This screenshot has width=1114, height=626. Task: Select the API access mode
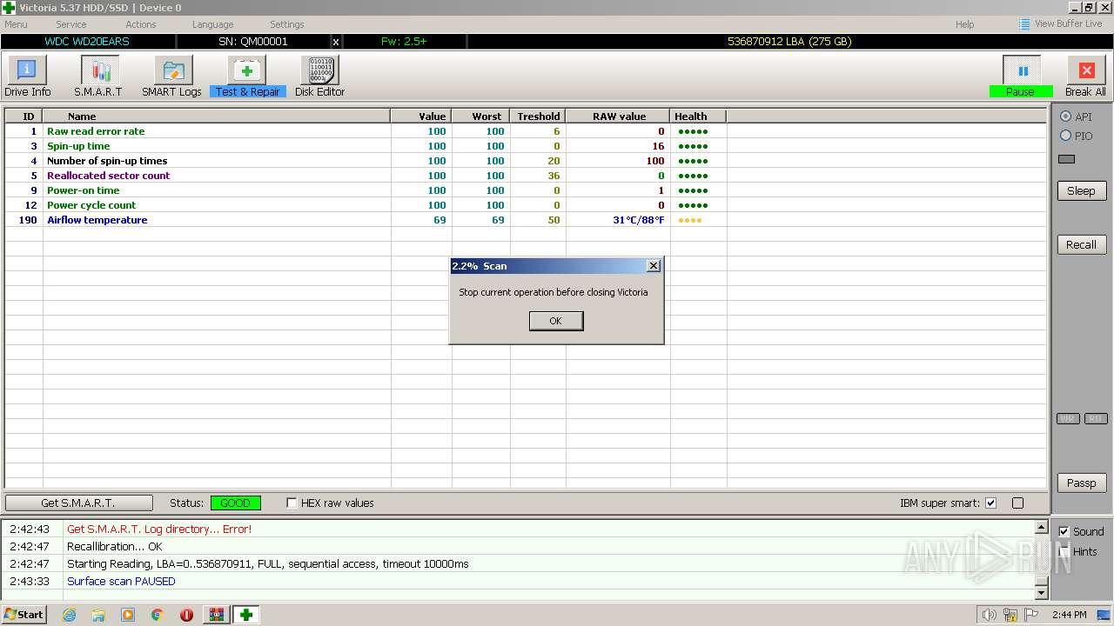coord(1065,117)
